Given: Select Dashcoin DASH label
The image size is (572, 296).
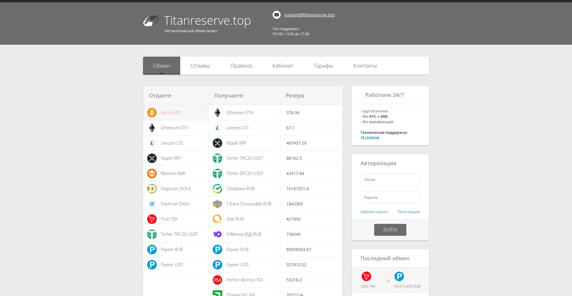Looking at the screenshot, I should (x=175, y=204).
